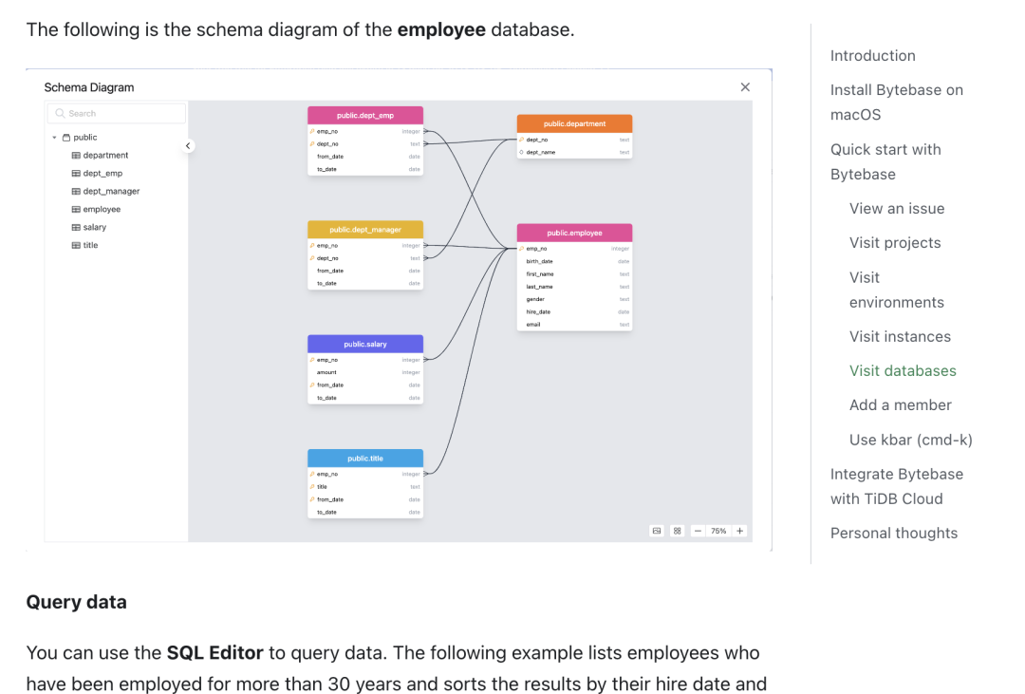Viewport: 1025px width, 694px height.
Task: Click the orange public.department table header
Action: click(x=574, y=123)
